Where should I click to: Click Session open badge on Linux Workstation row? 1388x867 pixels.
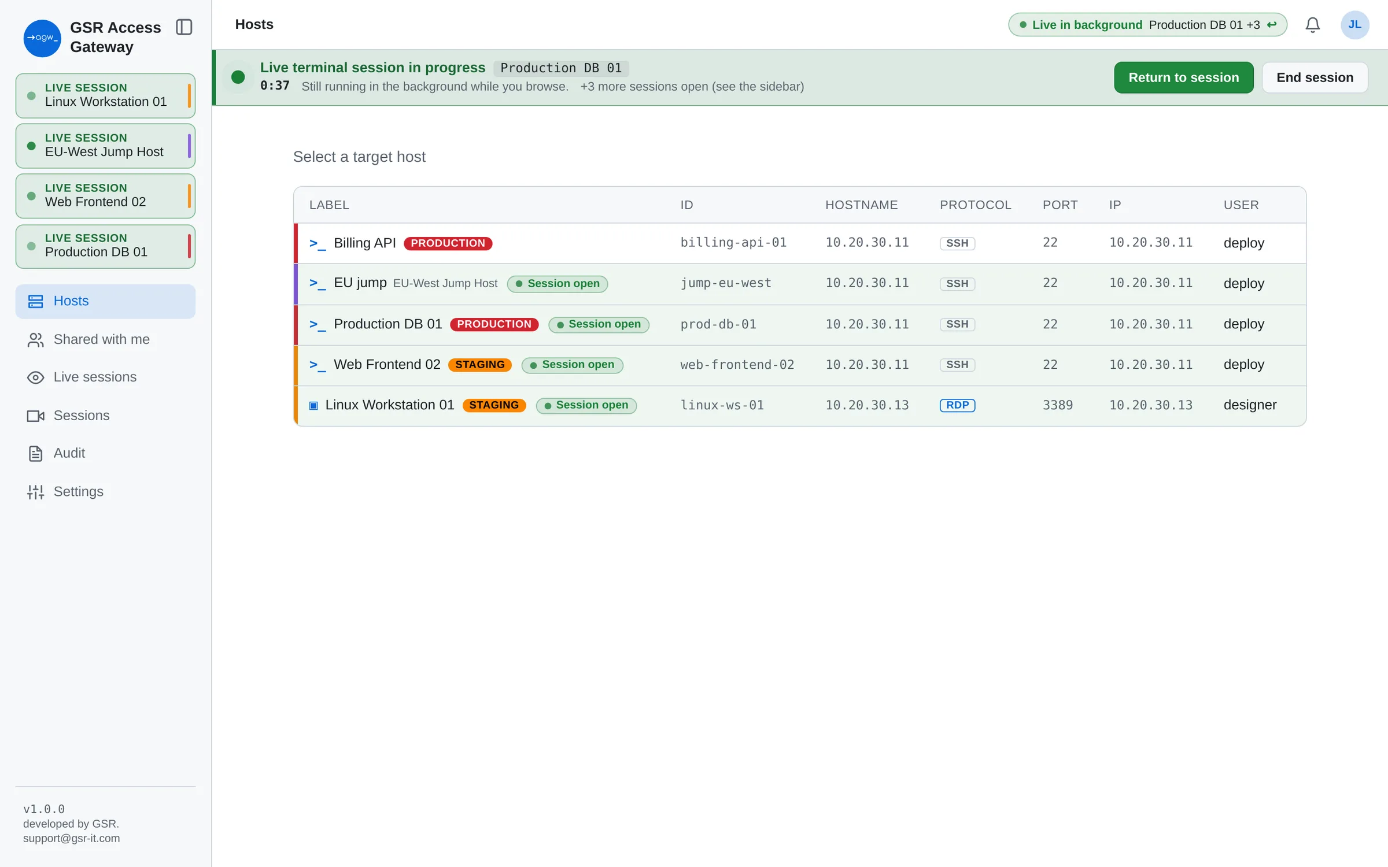click(x=586, y=406)
